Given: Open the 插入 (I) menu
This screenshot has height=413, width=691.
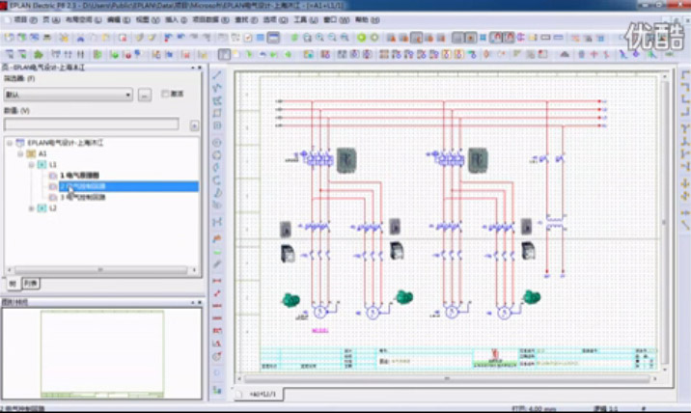Looking at the screenshot, I should pyautogui.click(x=176, y=20).
